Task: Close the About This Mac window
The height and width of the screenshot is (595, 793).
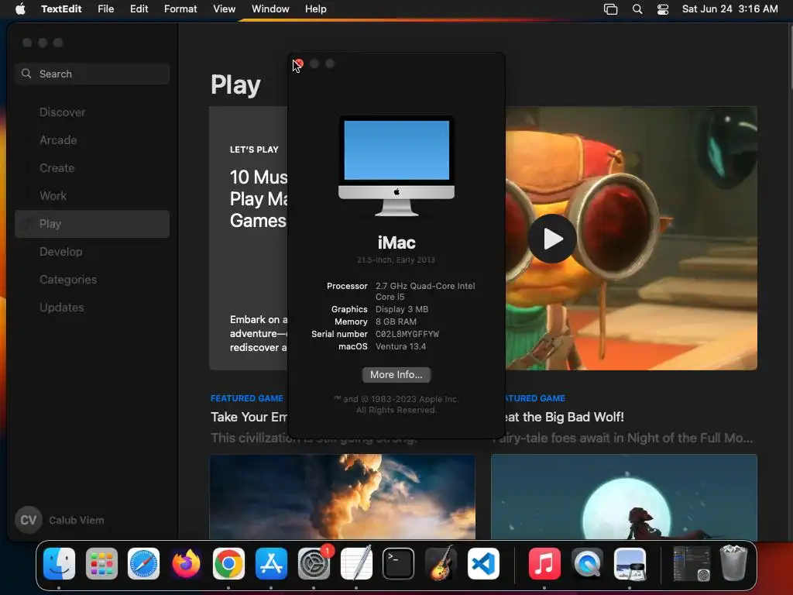Action: click(x=298, y=64)
